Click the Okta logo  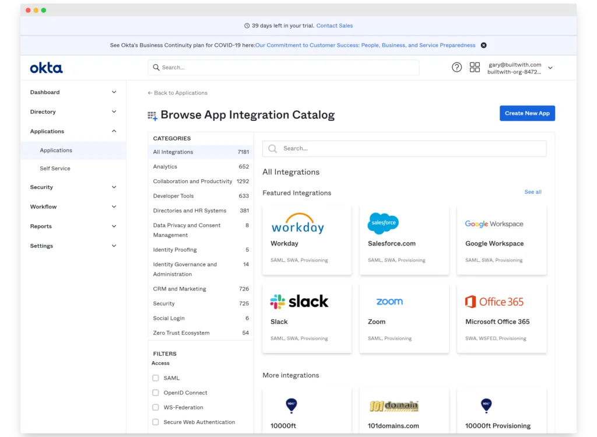46,68
